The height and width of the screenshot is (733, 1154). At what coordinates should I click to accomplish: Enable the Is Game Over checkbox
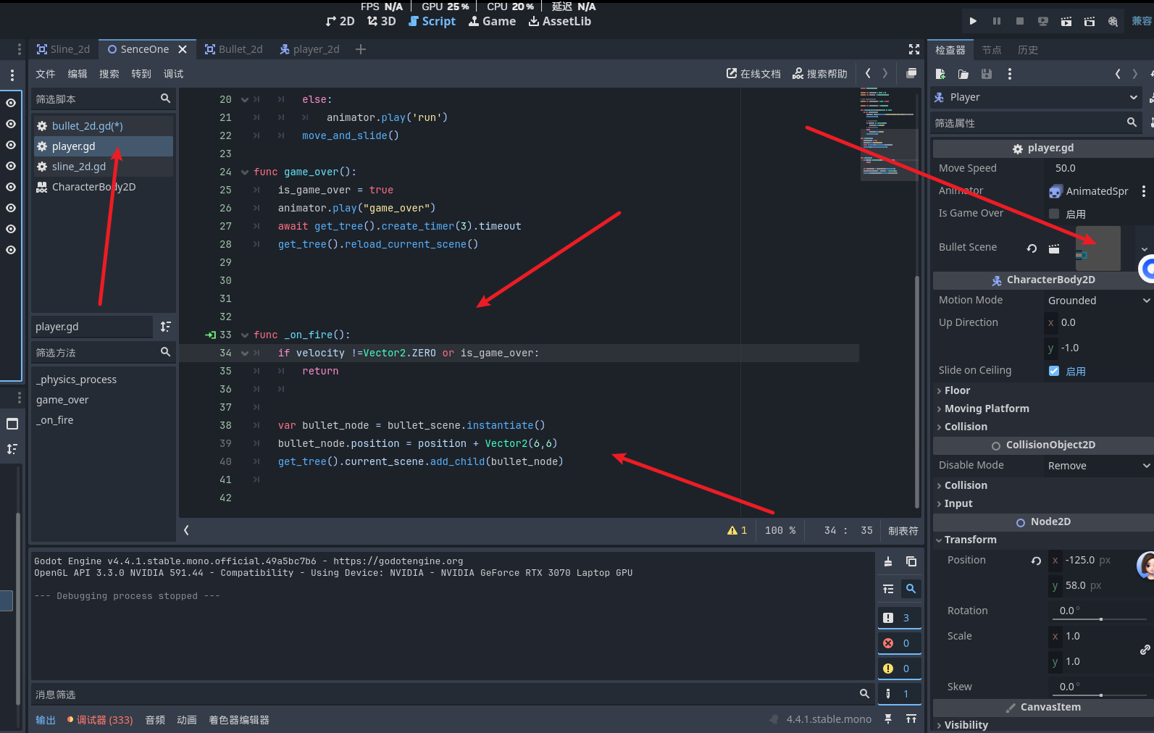(x=1054, y=214)
